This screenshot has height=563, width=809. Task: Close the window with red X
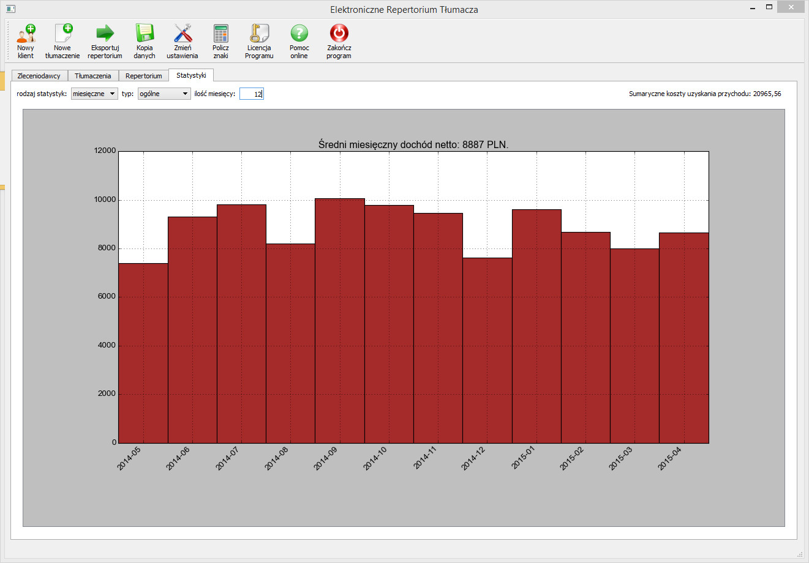coord(792,7)
